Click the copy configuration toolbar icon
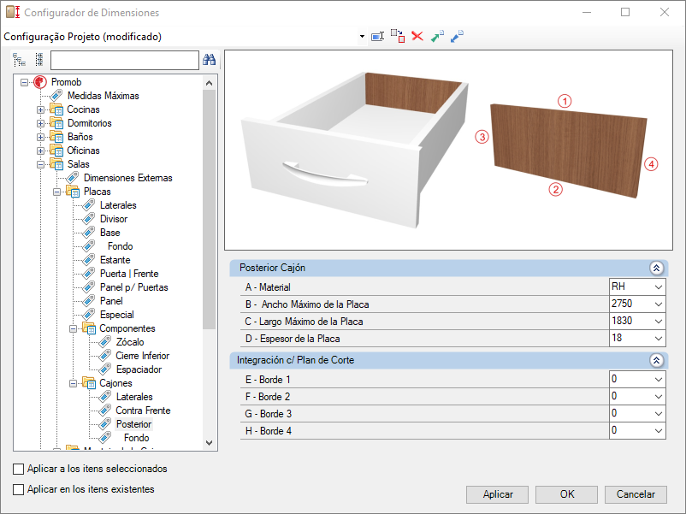Image resolution: width=686 pixels, height=514 pixels. coord(398,36)
